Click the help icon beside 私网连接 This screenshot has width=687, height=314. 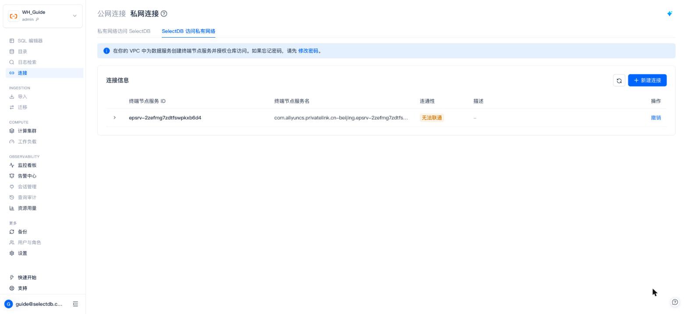(164, 14)
